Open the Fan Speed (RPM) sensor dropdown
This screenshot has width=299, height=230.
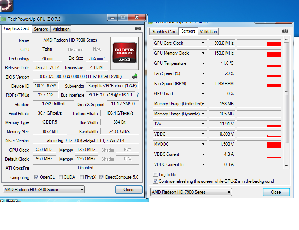(203, 84)
